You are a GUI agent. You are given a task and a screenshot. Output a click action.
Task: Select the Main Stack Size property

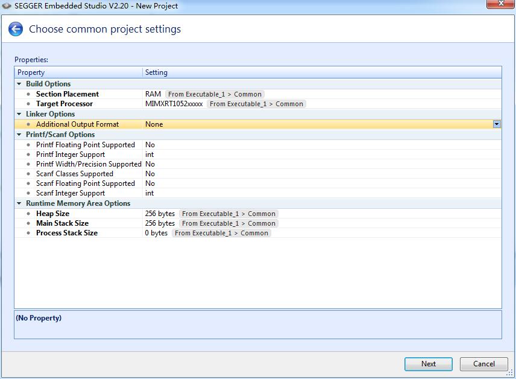tap(63, 223)
